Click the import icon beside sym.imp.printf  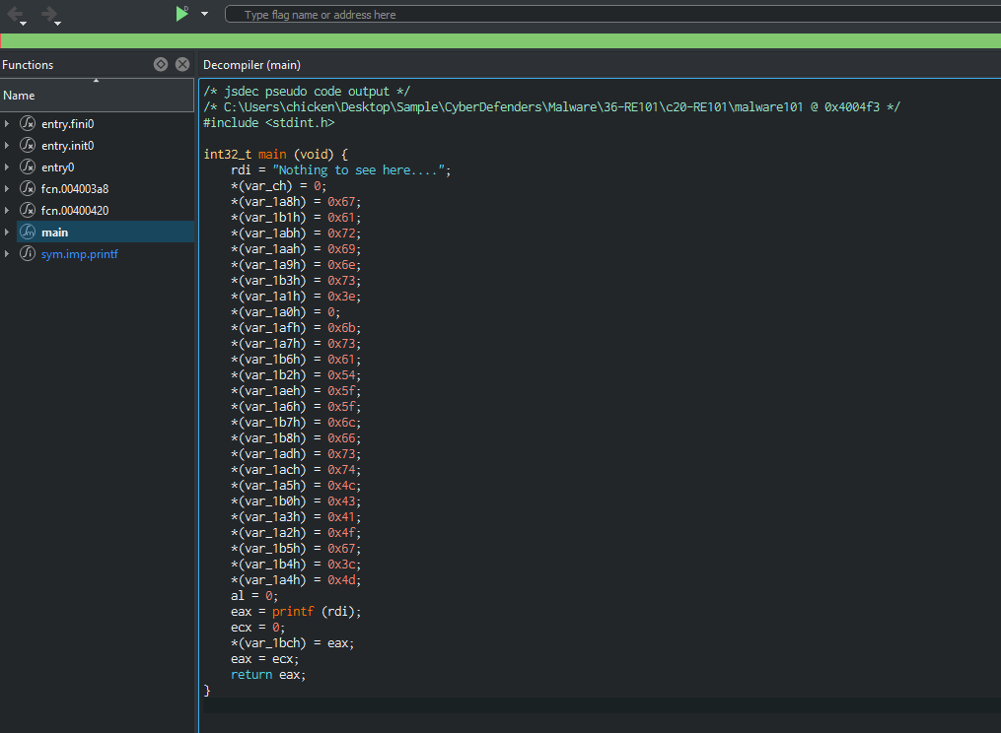(x=28, y=254)
